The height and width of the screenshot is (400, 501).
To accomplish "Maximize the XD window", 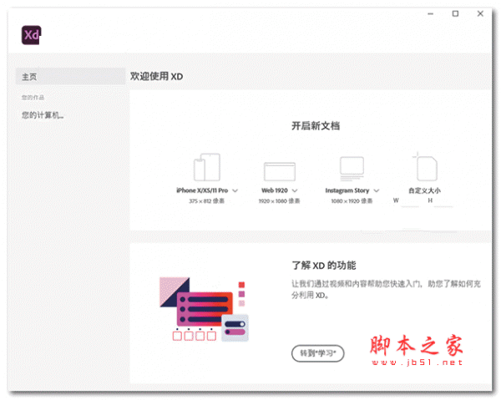I will [x=455, y=13].
